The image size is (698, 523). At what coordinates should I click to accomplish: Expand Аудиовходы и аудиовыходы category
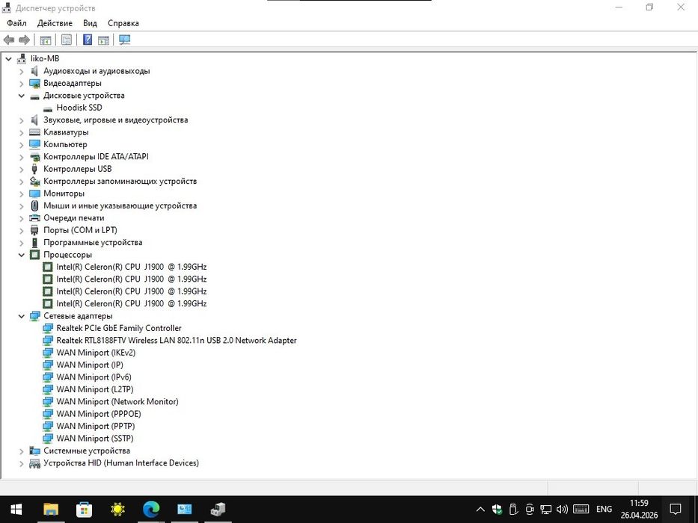(x=22, y=71)
